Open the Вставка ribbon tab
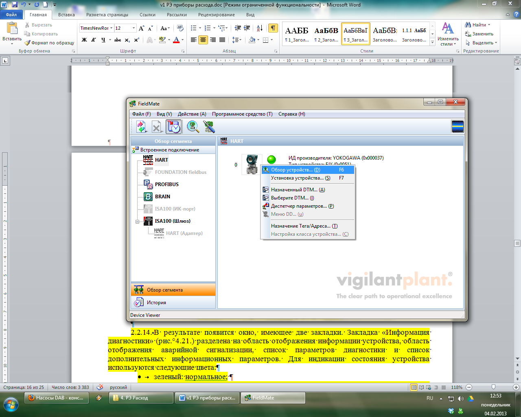This screenshot has width=521, height=417. tap(66, 15)
